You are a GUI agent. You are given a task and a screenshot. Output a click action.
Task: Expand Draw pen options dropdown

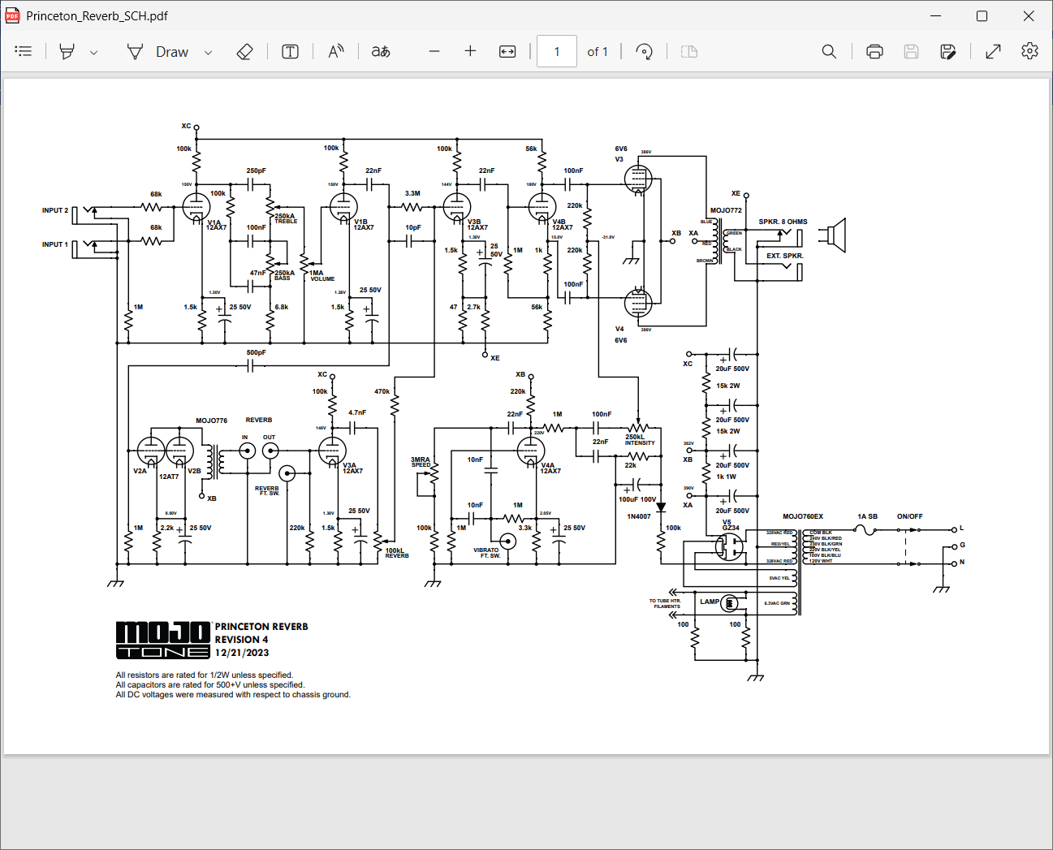(x=208, y=52)
